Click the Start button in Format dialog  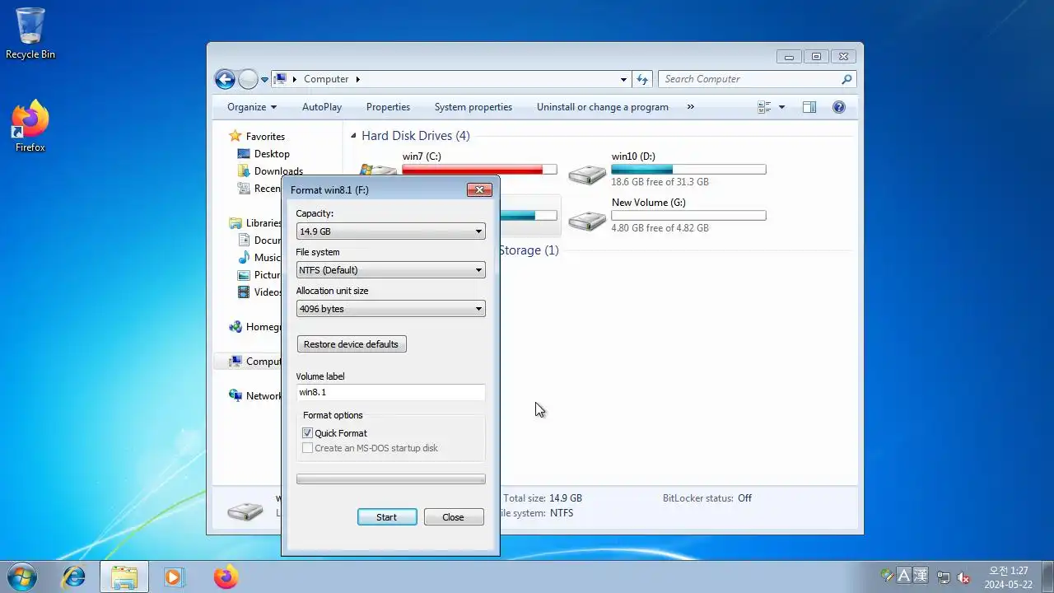387,517
